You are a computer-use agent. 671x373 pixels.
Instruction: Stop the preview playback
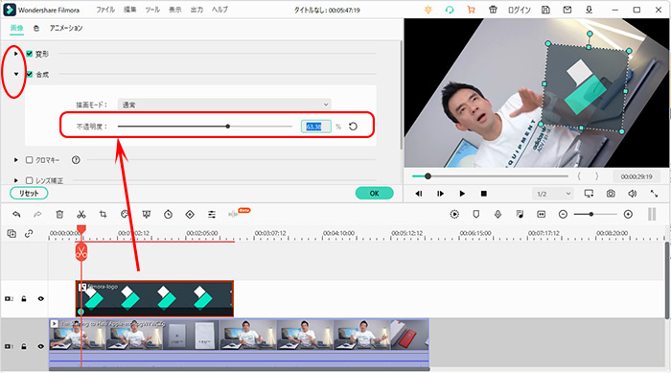click(x=483, y=194)
